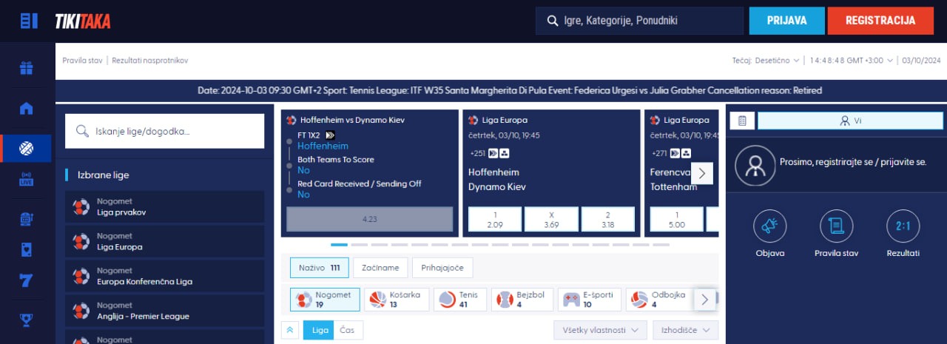The image size is (947, 344).
Task: Click the live stream icon next to +251
Action: (x=493, y=153)
